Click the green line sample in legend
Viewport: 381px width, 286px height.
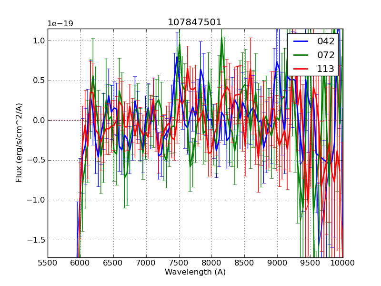coord(301,55)
